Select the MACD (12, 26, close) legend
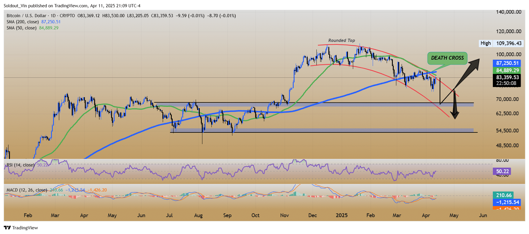 click(27, 190)
